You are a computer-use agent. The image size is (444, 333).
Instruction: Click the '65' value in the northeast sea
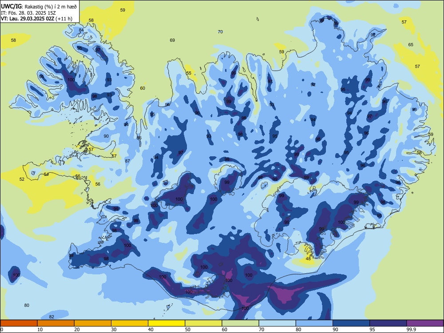pos(411,44)
